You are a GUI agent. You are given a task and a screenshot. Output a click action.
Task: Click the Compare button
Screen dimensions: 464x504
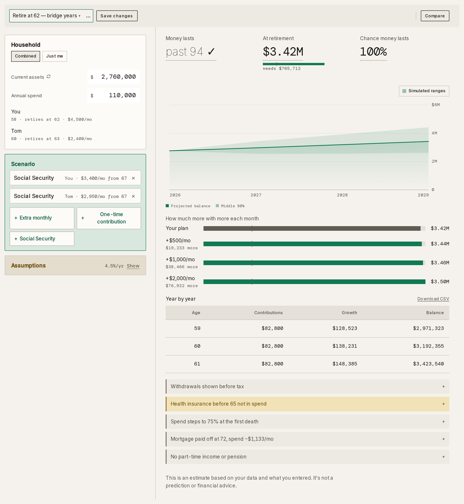coord(435,16)
